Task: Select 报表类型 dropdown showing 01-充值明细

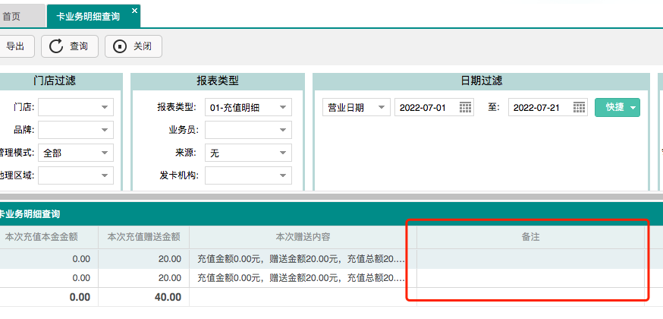Action: [283, 107]
